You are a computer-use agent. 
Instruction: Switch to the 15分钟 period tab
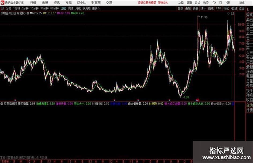(x=35, y=8)
